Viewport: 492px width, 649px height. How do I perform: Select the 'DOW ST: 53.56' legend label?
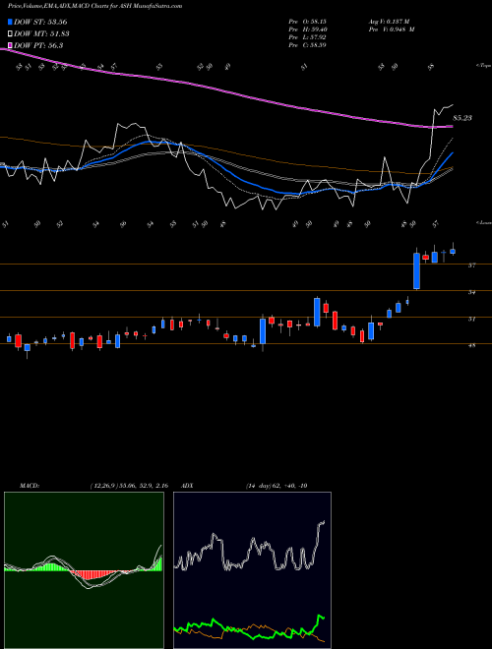click(x=40, y=22)
